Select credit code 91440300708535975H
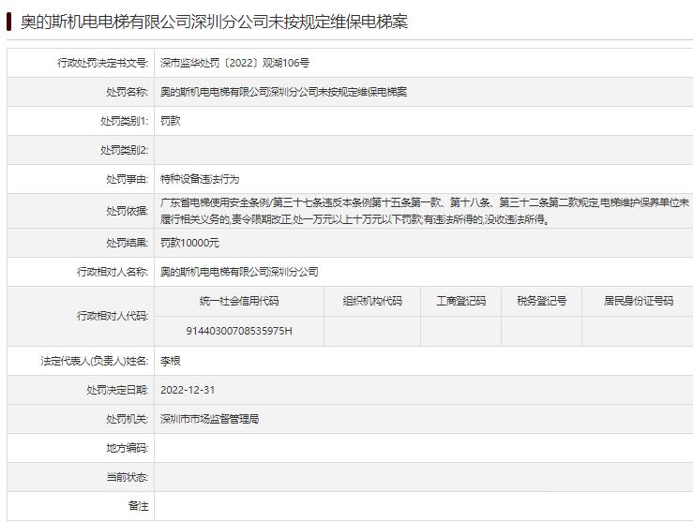The image size is (693, 522). tap(239, 331)
